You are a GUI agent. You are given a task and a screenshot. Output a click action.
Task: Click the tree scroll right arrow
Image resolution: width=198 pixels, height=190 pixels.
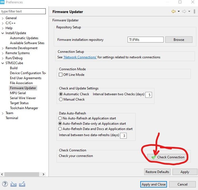tap(44, 174)
